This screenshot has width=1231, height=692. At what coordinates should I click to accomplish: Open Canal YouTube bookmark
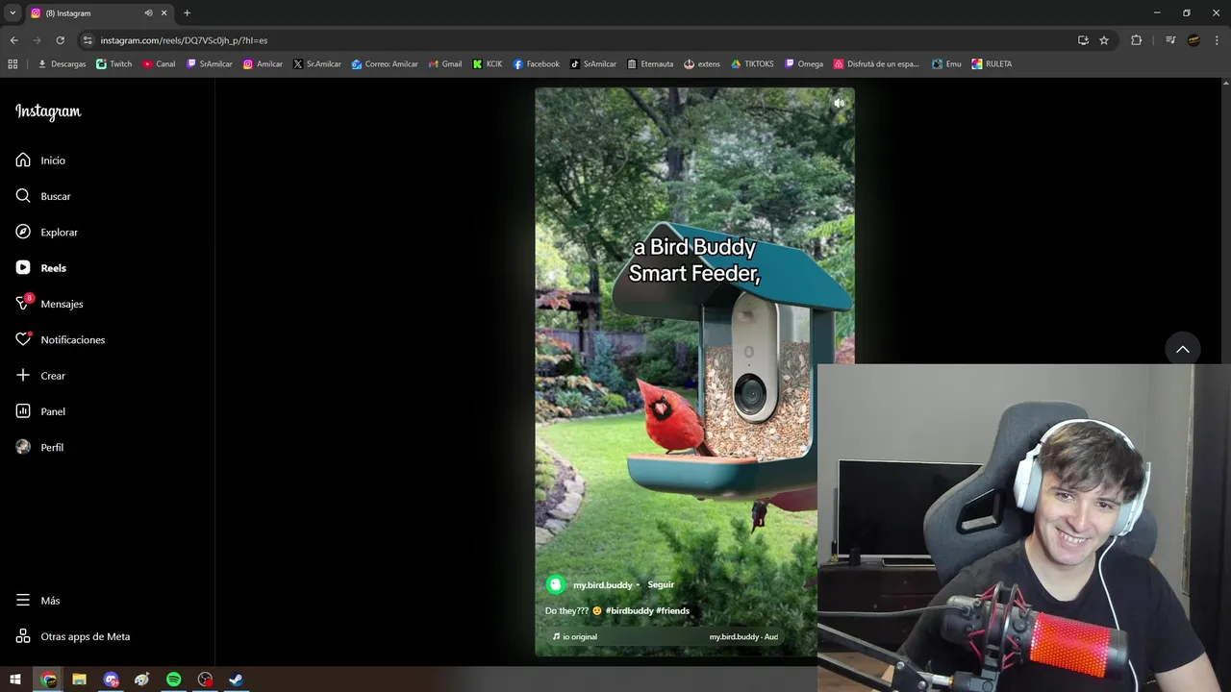[x=160, y=64]
